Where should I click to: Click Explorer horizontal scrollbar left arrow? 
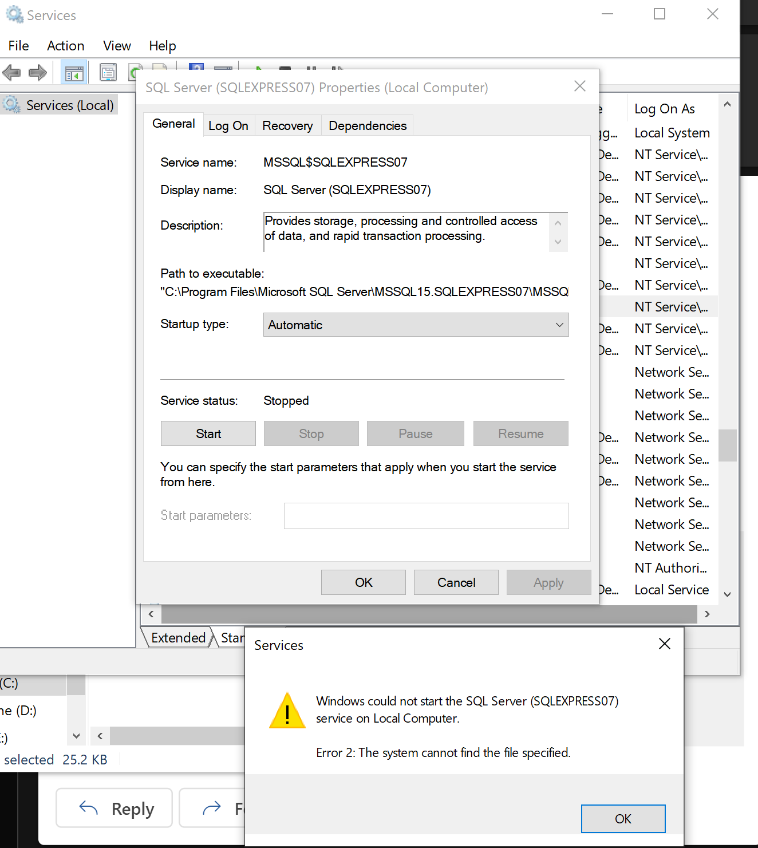pyautogui.click(x=100, y=736)
